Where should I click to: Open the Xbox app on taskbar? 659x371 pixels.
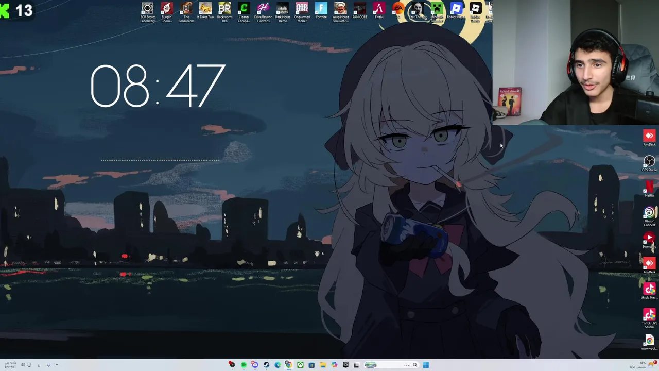(x=300, y=365)
